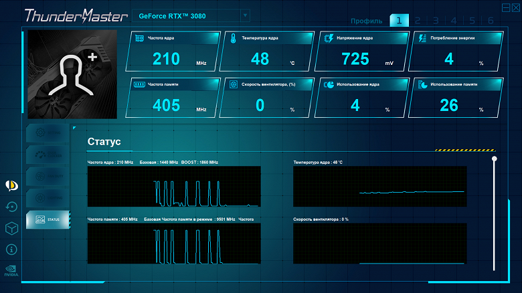Image resolution: width=522 pixels, height=293 pixels.
Task: Click the fan speed icon
Action: tap(234, 84)
